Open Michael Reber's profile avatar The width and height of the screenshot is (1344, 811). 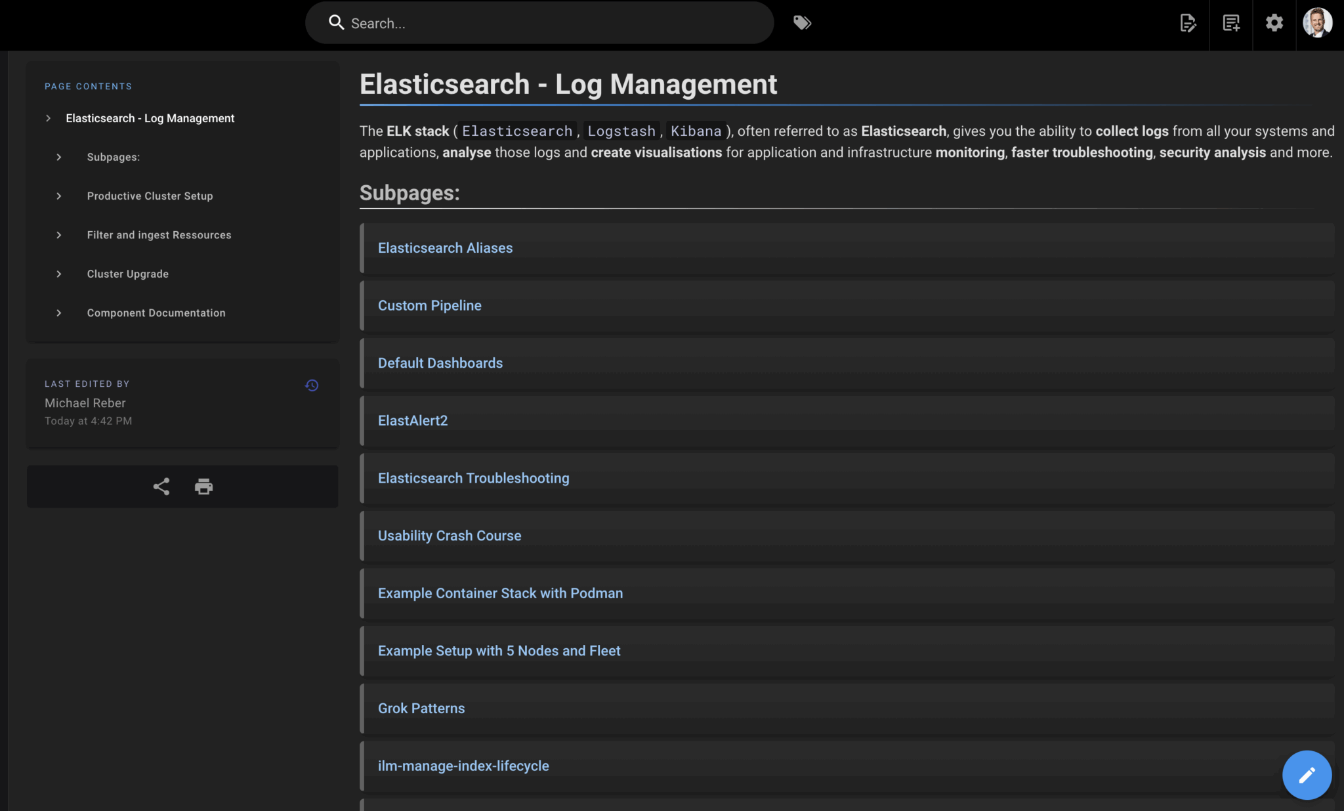click(x=1318, y=23)
